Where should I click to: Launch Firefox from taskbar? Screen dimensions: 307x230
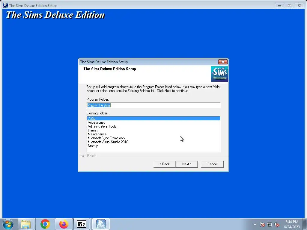pos(64,224)
